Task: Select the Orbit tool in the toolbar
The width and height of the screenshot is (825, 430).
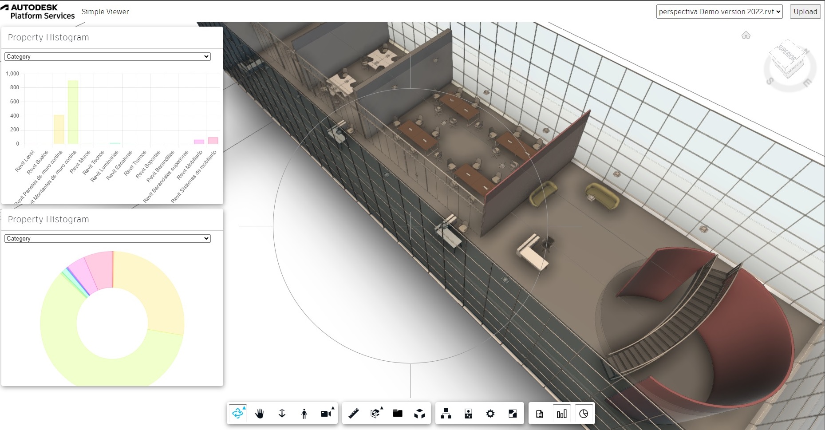Action: click(x=237, y=413)
